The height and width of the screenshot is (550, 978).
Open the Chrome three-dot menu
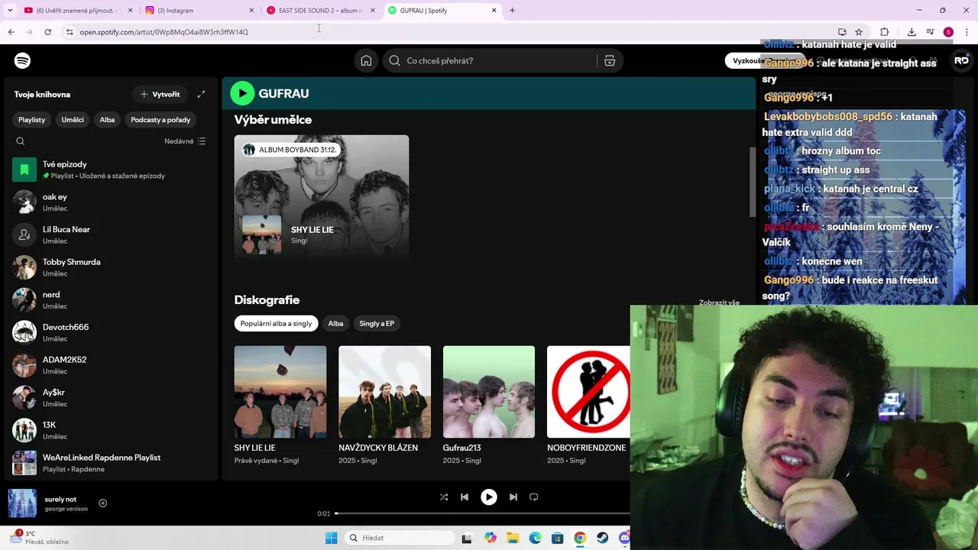pos(966,32)
